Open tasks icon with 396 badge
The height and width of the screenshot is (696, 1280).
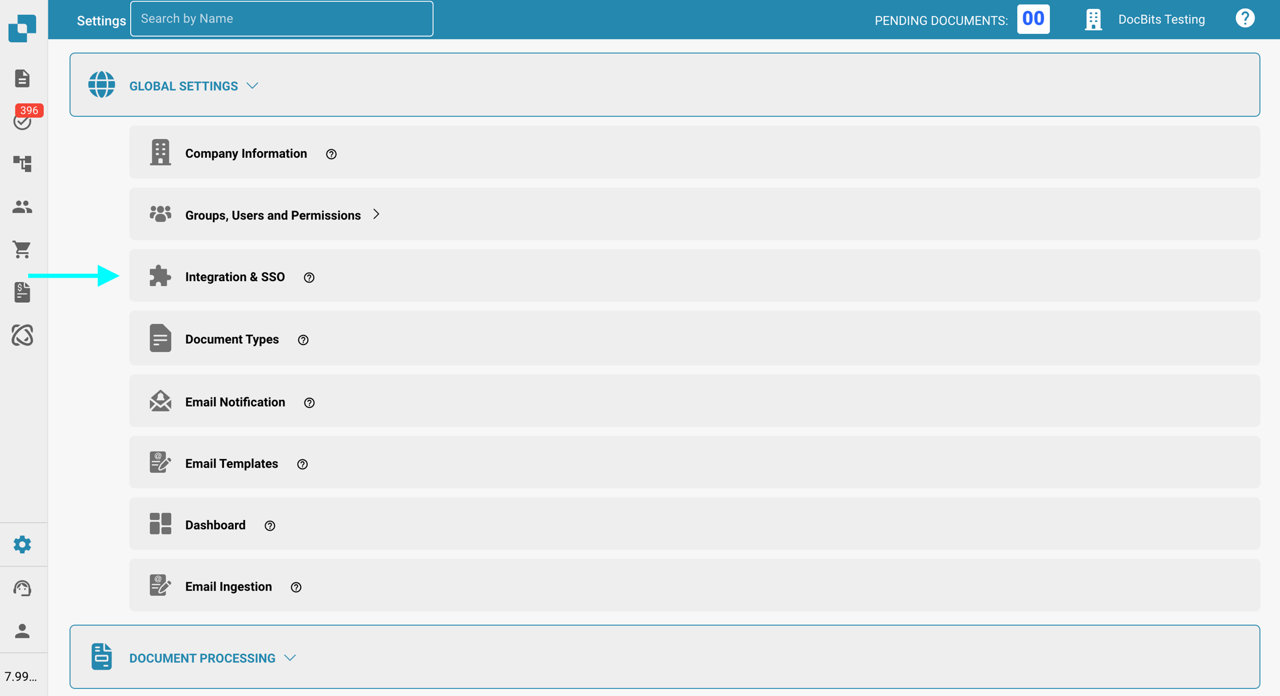(x=22, y=121)
